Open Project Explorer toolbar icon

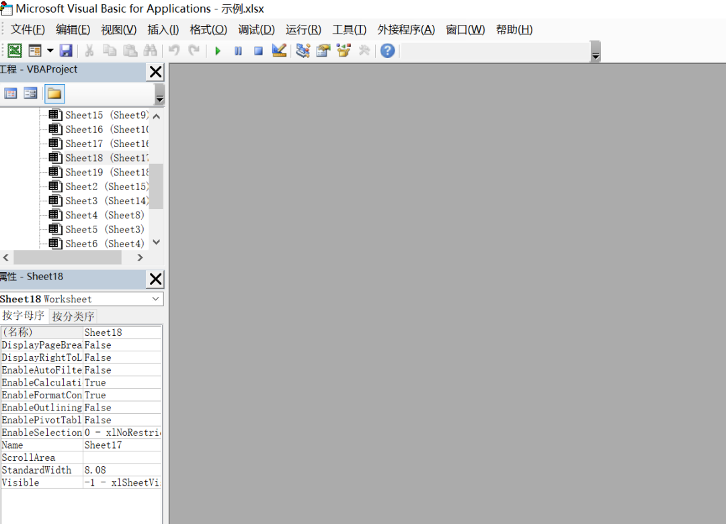[302, 50]
